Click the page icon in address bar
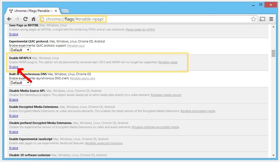 pyautogui.click(x=42, y=19)
